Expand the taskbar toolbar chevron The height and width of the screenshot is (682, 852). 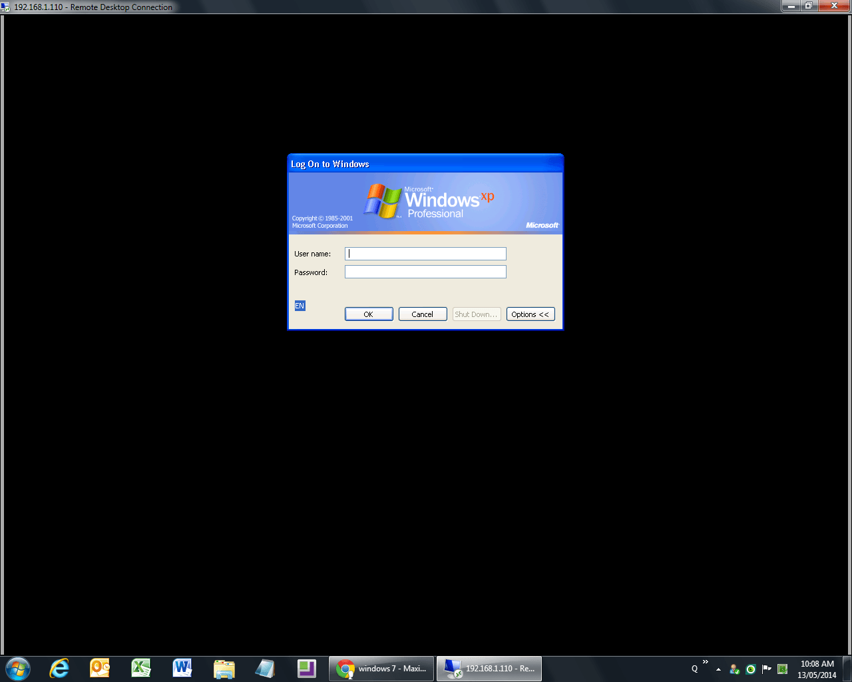coord(706,662)
